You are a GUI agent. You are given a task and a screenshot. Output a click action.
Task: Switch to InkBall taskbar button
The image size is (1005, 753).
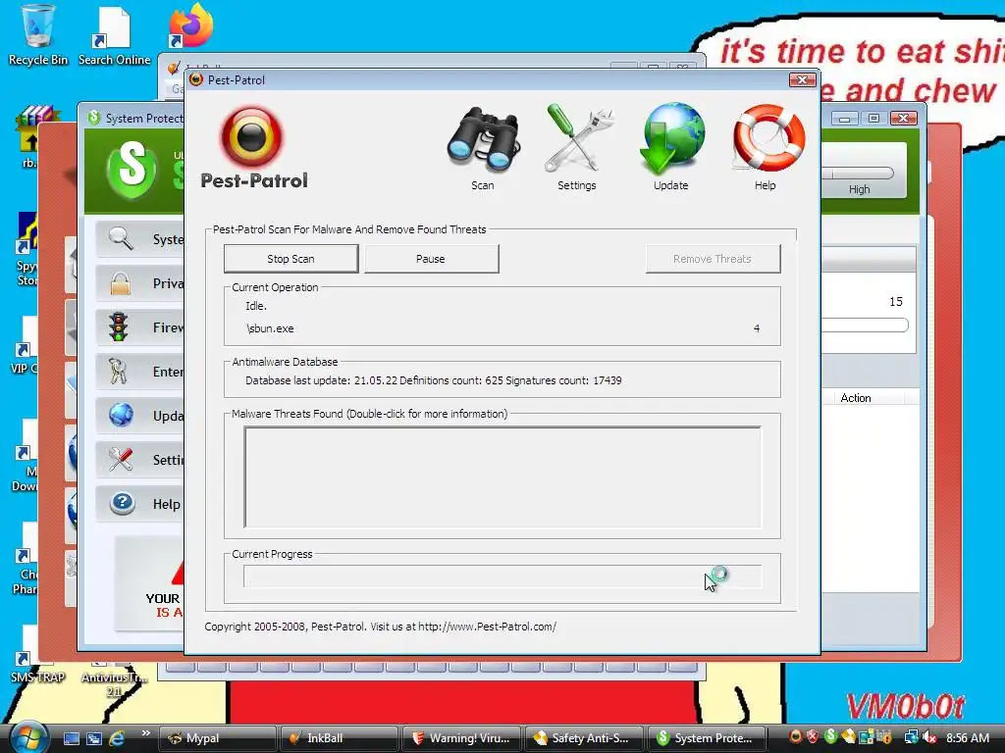(339, 738)
